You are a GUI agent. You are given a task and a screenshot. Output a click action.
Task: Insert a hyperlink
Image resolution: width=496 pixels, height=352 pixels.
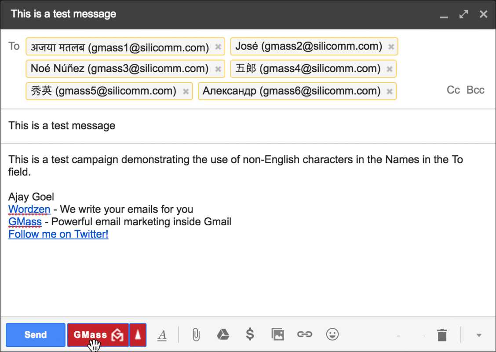click(x=305, y=334)
